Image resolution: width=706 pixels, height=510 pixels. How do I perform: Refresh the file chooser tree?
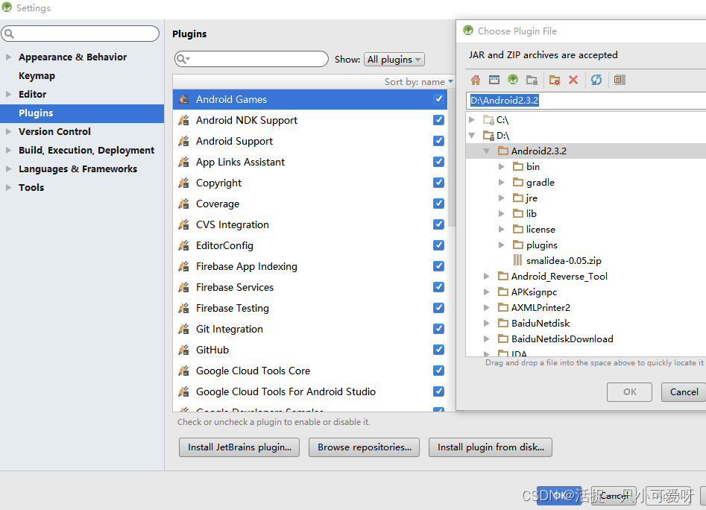pos(596,80)
